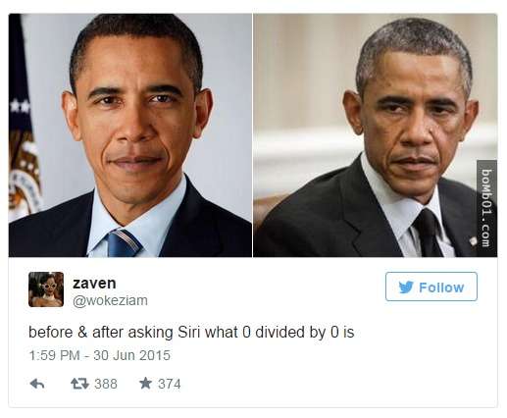
Task: Click the lapel pin in right photo
Action: (473, 241)
